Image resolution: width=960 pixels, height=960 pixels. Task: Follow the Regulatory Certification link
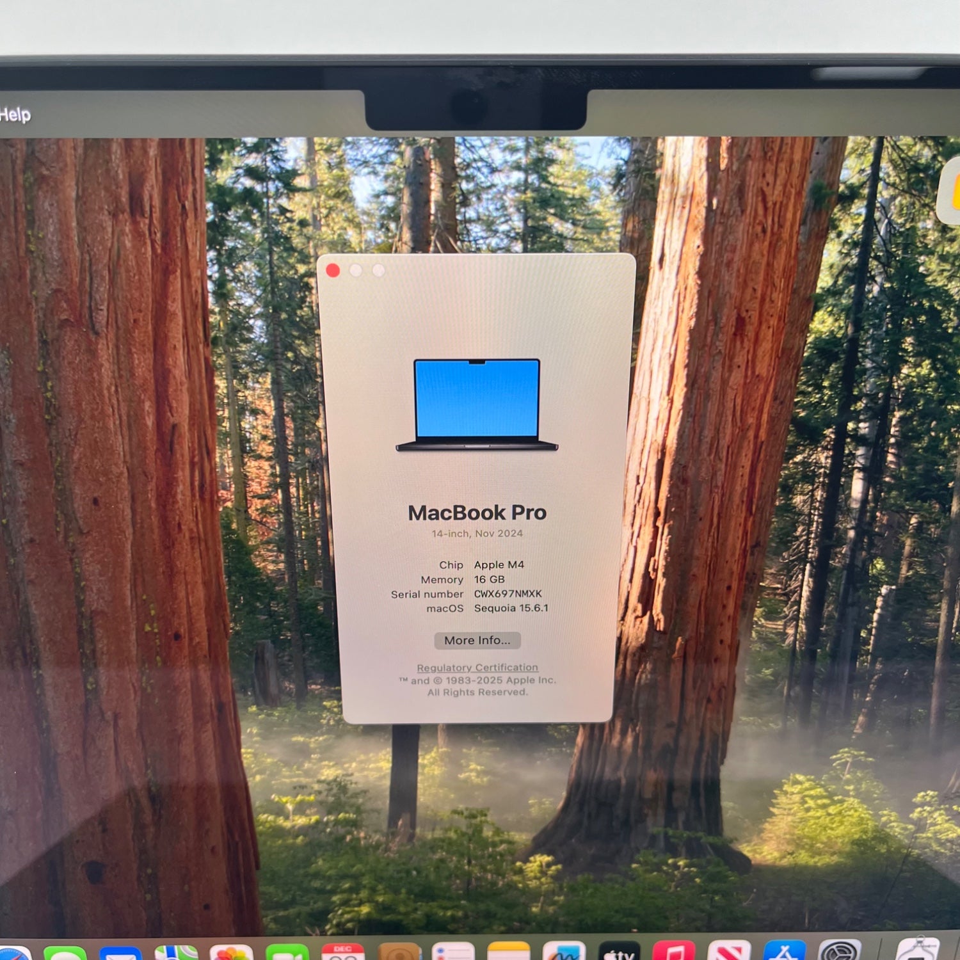click(477, 668)
